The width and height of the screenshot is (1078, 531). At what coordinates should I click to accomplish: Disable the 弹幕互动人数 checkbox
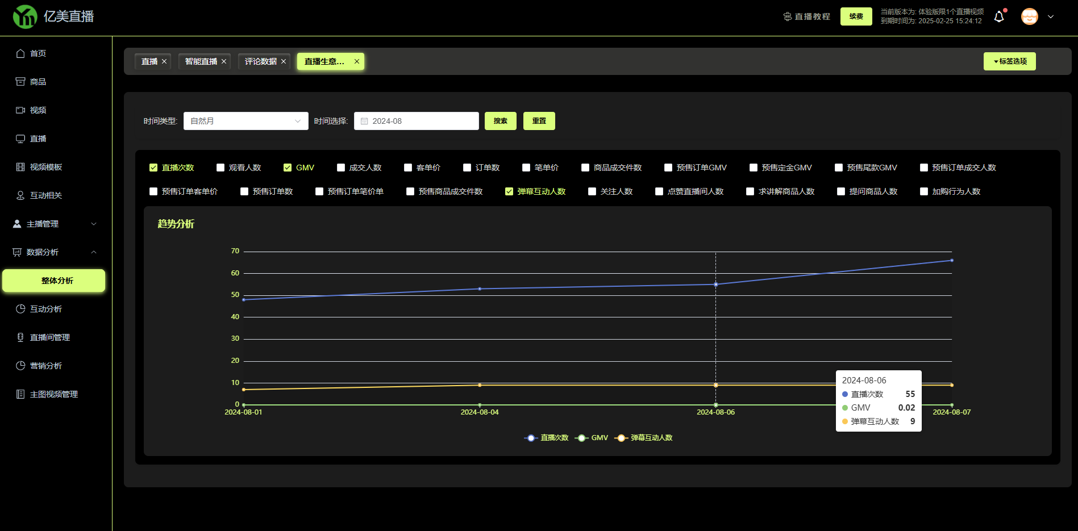pyautogui.click(x=509, y=191)
